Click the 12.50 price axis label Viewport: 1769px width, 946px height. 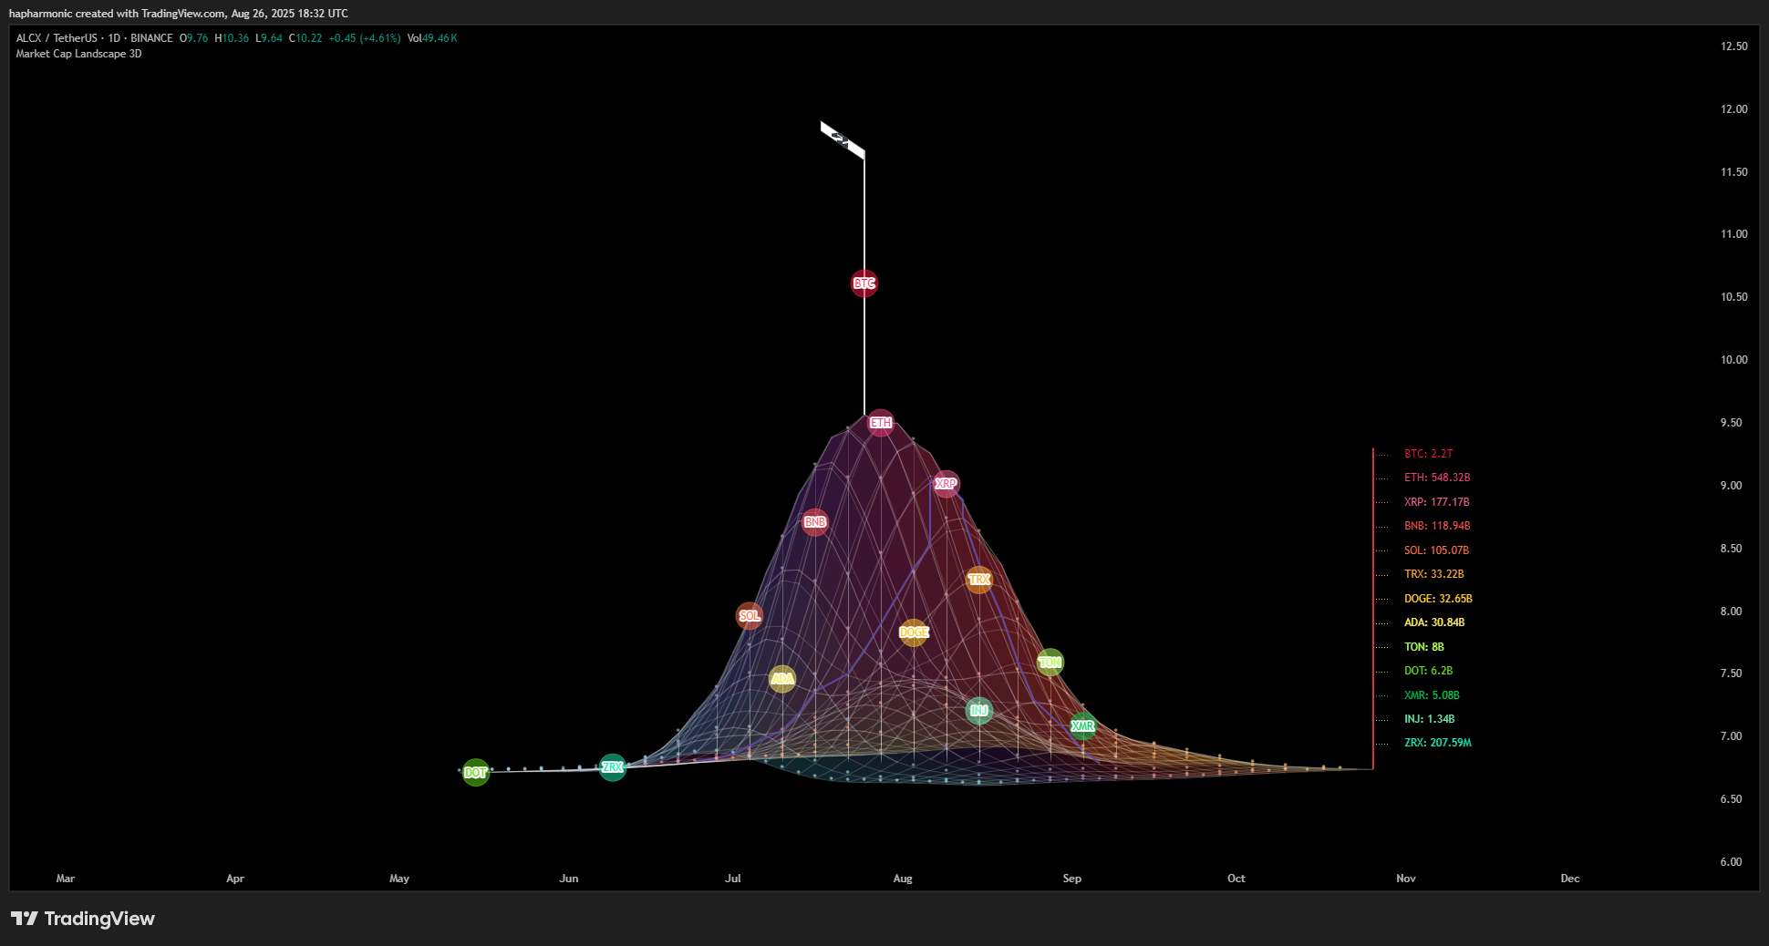(1734, 46)
